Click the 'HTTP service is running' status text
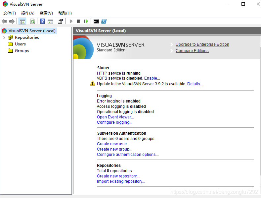The height and width of the screenshot is (198, 261). pos(119,73)
